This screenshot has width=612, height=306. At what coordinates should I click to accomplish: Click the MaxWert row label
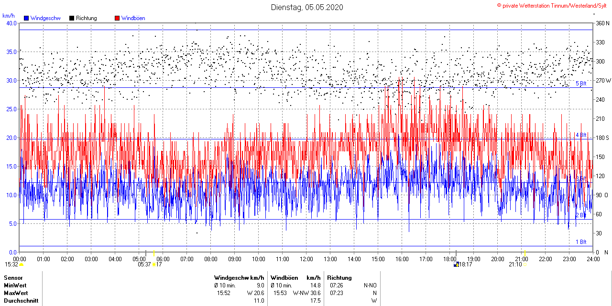click(16, 293)
